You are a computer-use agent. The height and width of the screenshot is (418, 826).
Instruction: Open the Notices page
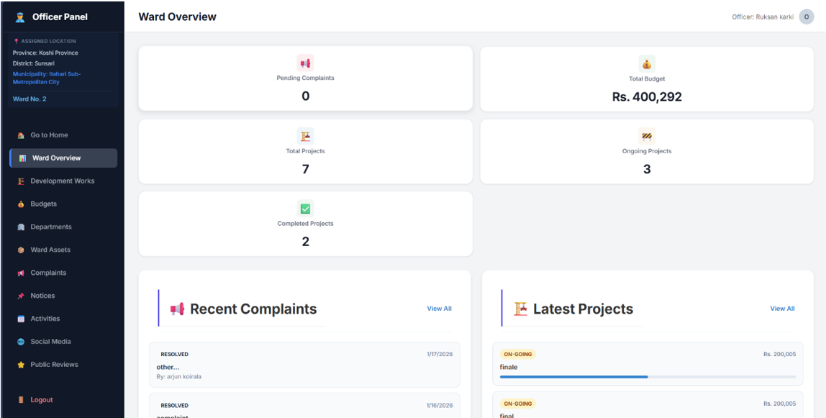[63, 296]
